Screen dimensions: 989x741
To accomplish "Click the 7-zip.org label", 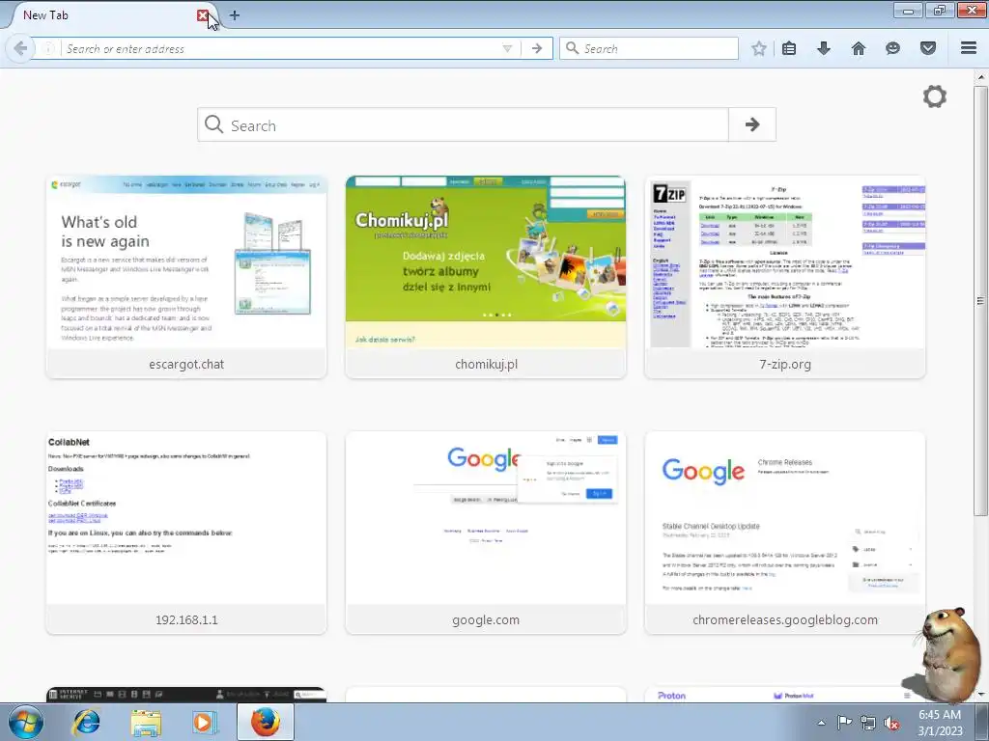I will click(x=785, y=364).
